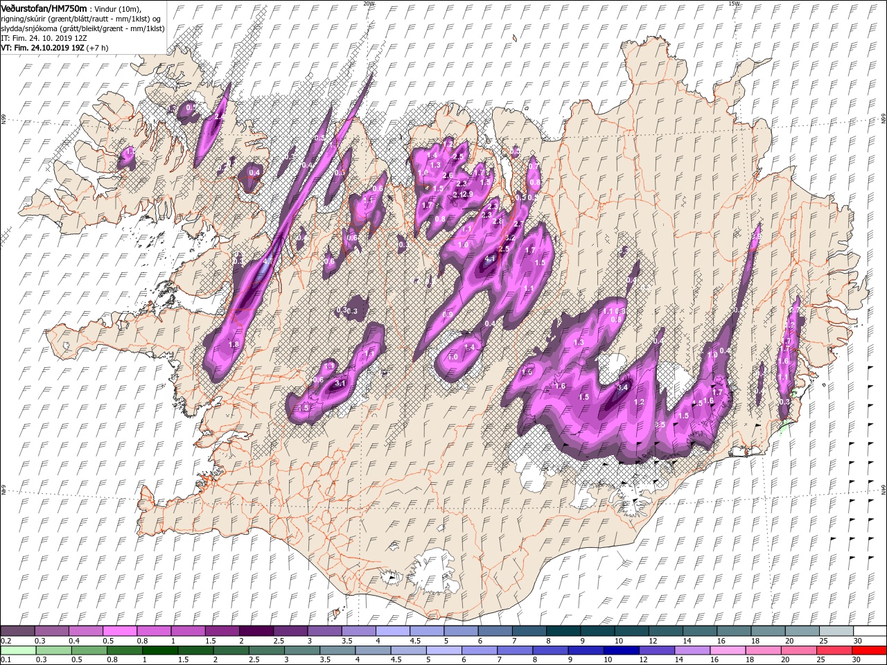Click the 4.1 snowfall value on map
The width and height of the screenshot is (887, 665).
point(491,259)
